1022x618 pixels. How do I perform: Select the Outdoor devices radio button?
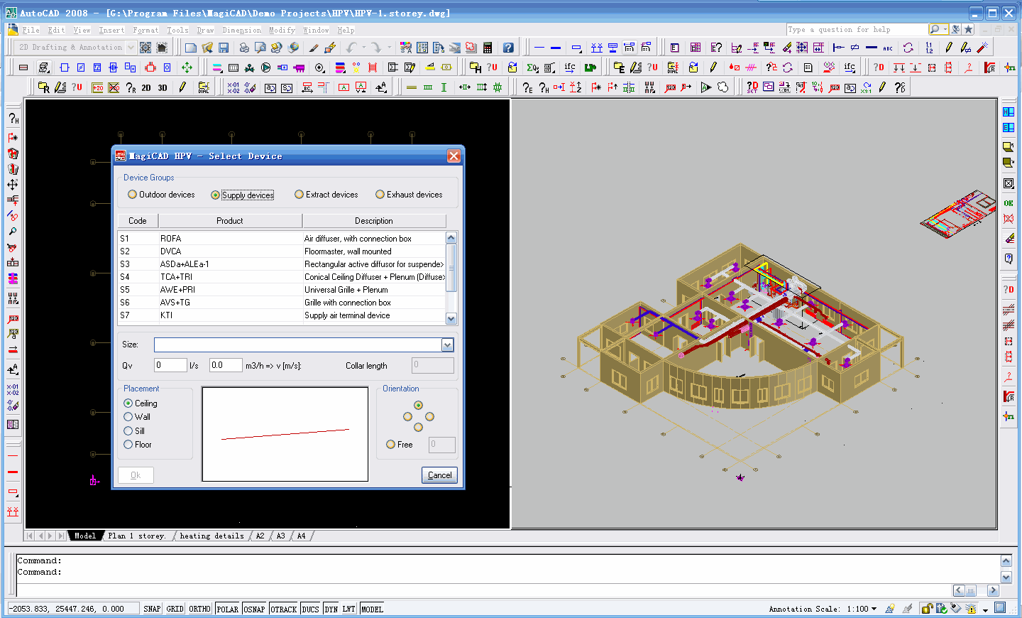tap(132, 195)
